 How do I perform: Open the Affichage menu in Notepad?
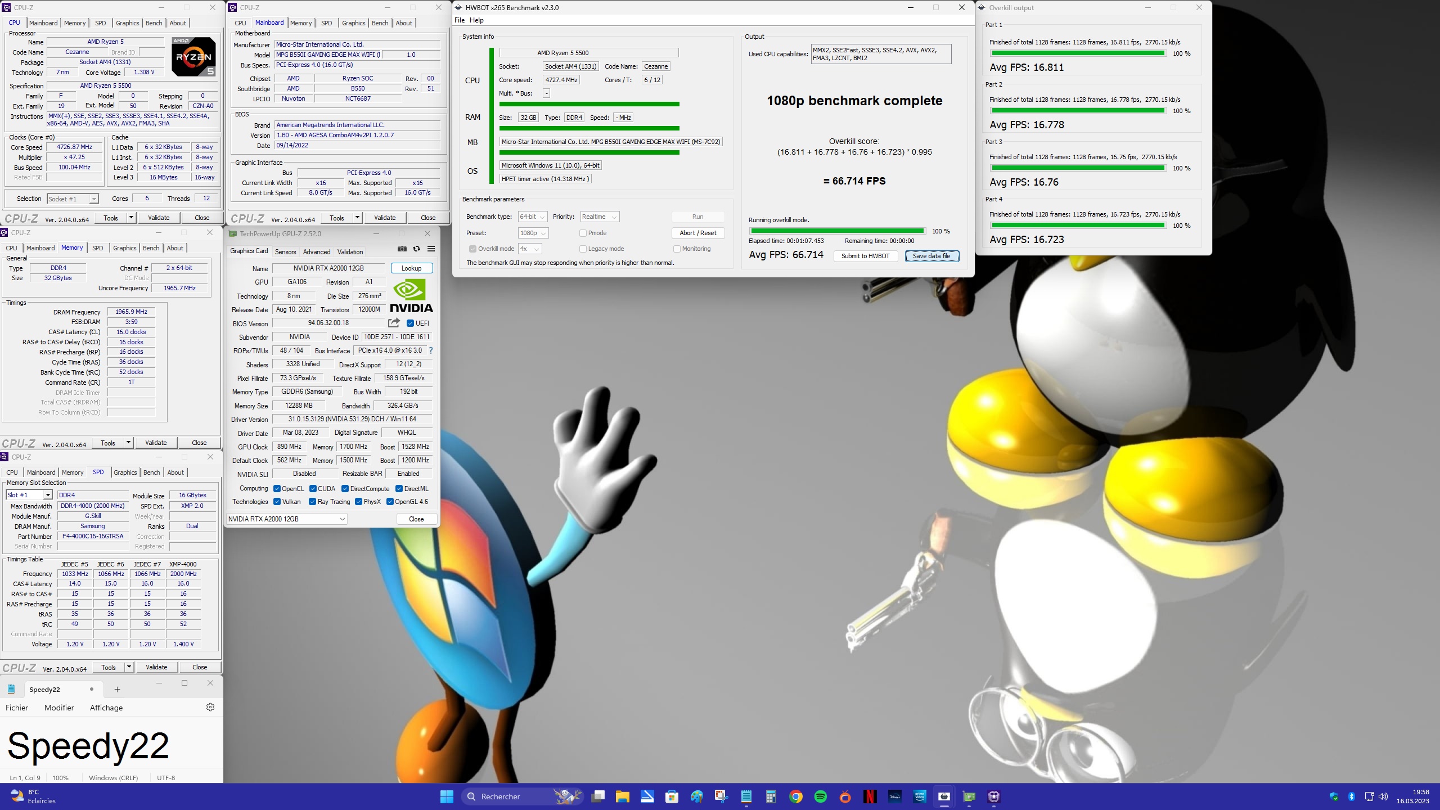106,708
